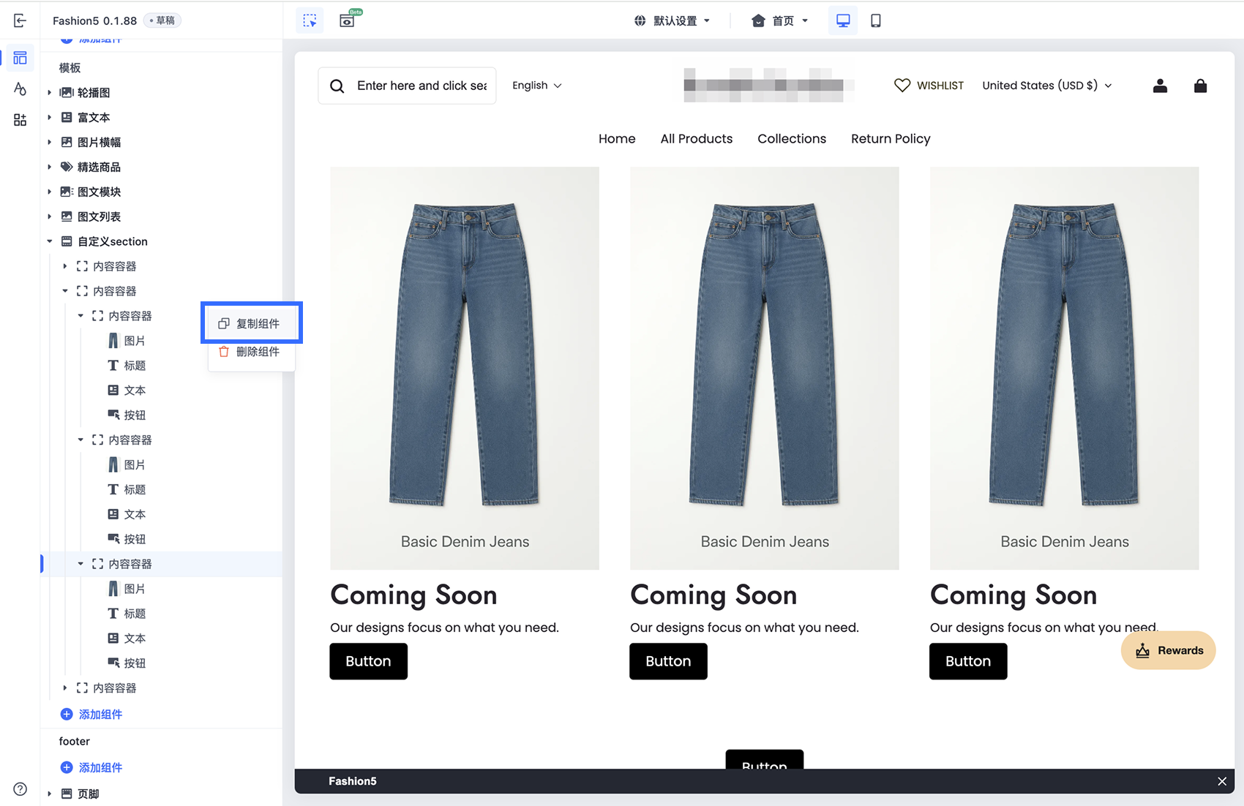Open the theme style settings icon in sidebar
Screen dimensions: 1244x806
click(x=20, y=89)
